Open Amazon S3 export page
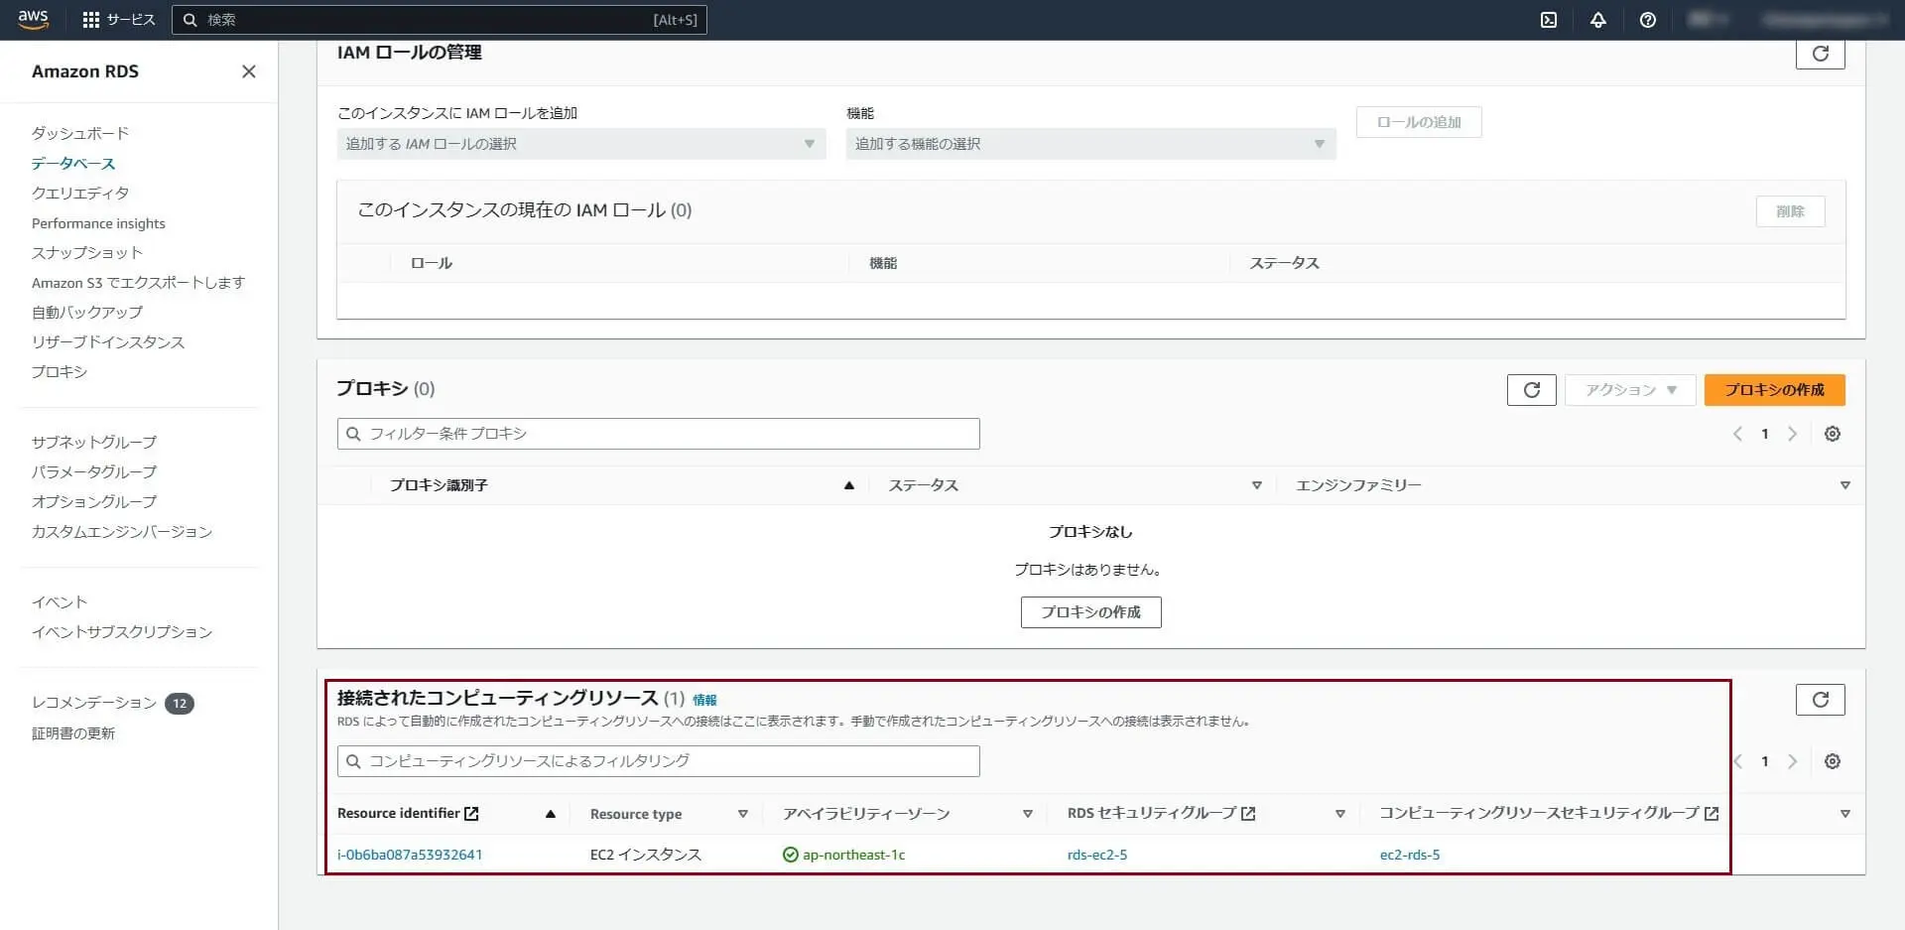Image resolution: width=1905 pixels, height=930 pixels. coord(138,283)
